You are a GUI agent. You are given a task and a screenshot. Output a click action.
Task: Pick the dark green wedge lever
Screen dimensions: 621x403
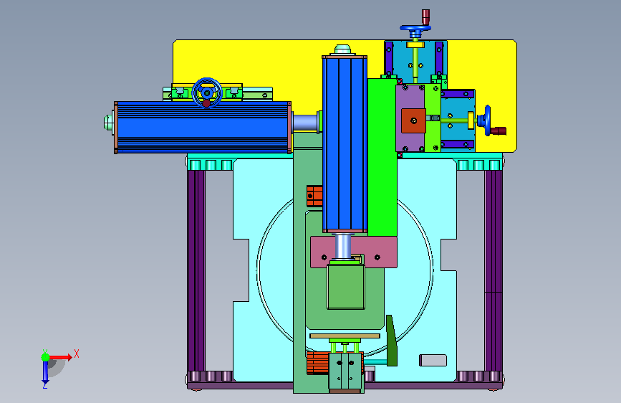pos(391,341)
